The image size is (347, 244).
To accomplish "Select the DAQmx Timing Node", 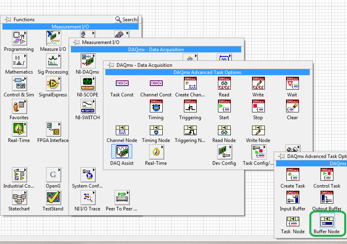I will click(156, 130).
